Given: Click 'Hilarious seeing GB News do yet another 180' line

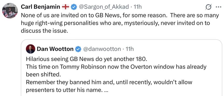Looking at the screenshot, I should (x=86, y=59).
